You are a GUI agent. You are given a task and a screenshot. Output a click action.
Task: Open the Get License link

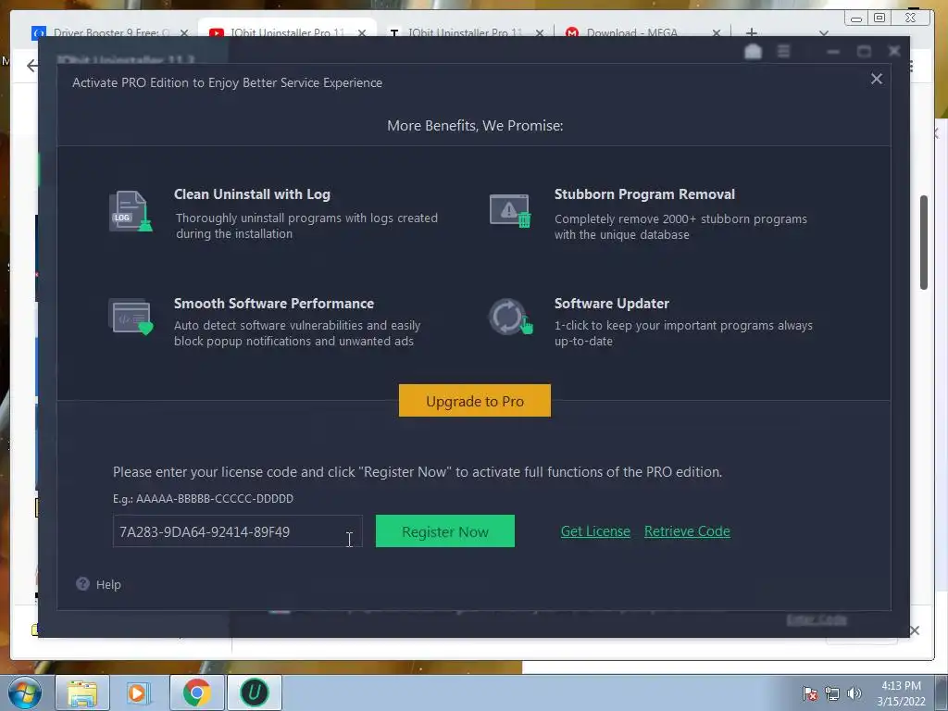point(595,531)
